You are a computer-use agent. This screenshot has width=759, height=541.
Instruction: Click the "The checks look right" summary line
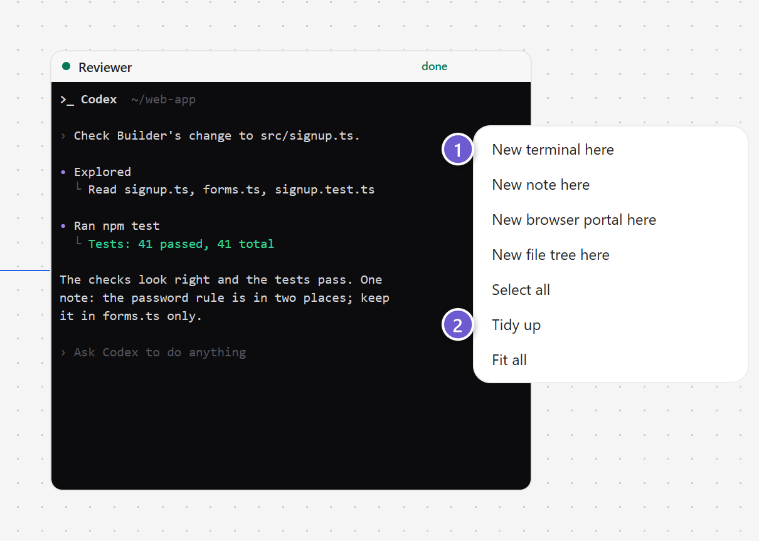[221, 280]
